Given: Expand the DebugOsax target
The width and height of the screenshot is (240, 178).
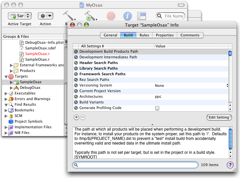Looking at the screenshot, I should click(x=11, y=88).
